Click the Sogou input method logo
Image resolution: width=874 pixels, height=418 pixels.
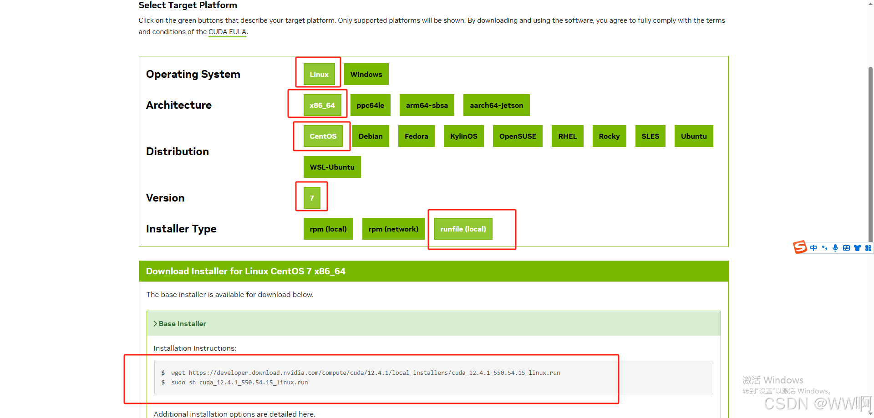pyautogui.click(x=800, y=247)
